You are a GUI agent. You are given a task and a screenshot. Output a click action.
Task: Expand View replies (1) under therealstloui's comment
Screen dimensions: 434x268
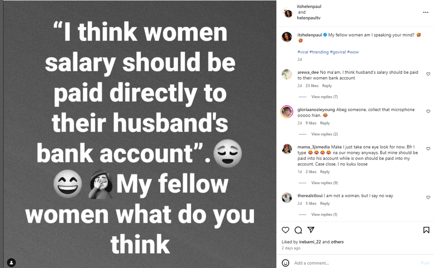(x=324, y=214)
